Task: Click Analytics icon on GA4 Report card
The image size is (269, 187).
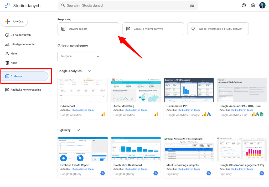Action: click(x=103, y=115)
